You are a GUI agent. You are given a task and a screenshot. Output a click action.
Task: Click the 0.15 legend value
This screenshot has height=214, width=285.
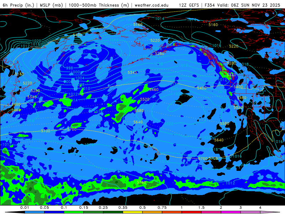[84, 208]
